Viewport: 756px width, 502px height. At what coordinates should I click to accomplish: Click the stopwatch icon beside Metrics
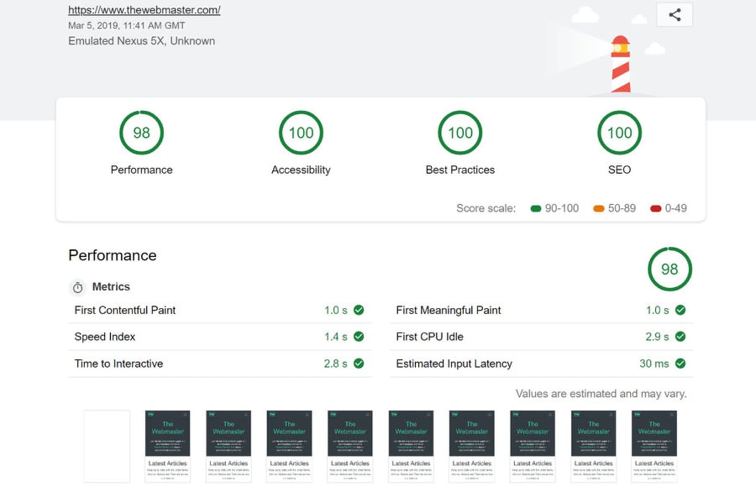[77, 287]
